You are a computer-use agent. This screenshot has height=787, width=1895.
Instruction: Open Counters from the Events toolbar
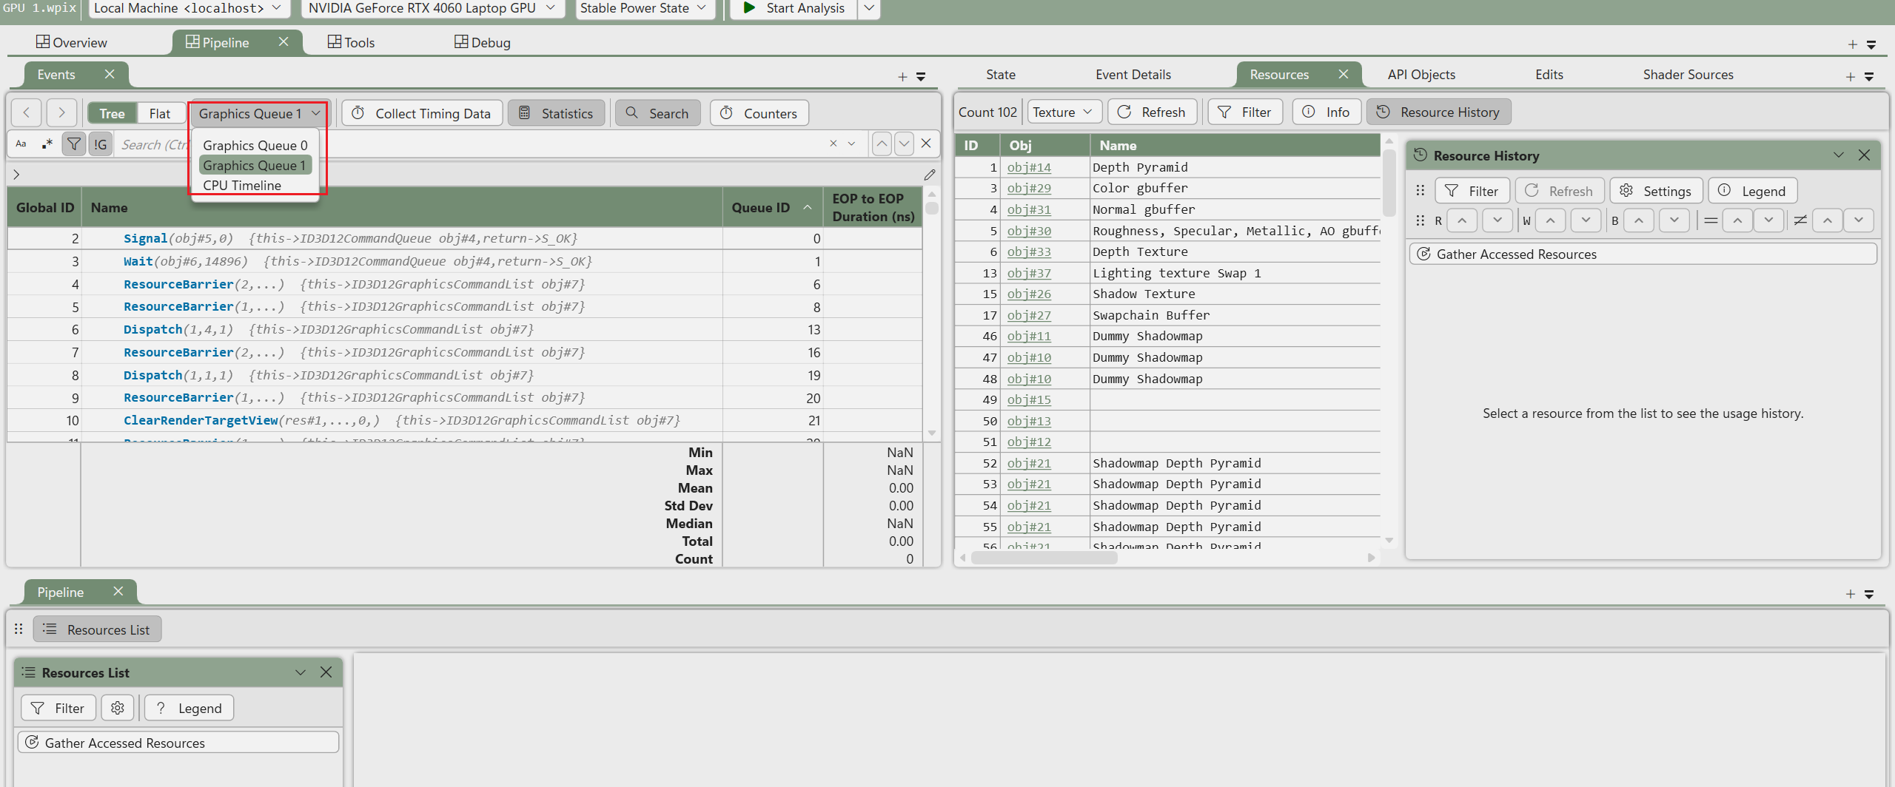(759, 113)
